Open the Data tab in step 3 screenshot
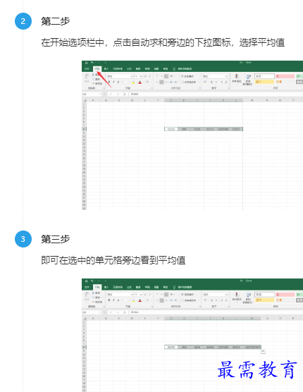Screen dimensions: 303x392 pyautogui.click(x=138, y=287)
